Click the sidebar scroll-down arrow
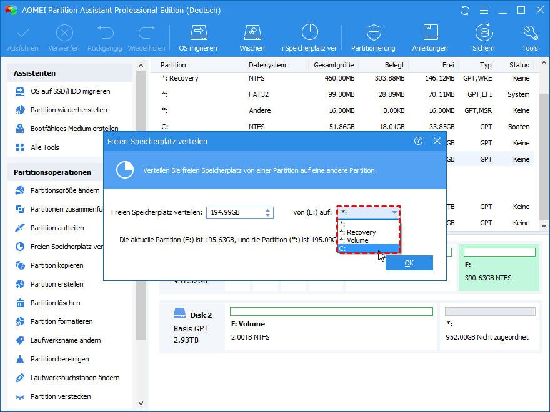550x412 pixels. coord(141,403)
